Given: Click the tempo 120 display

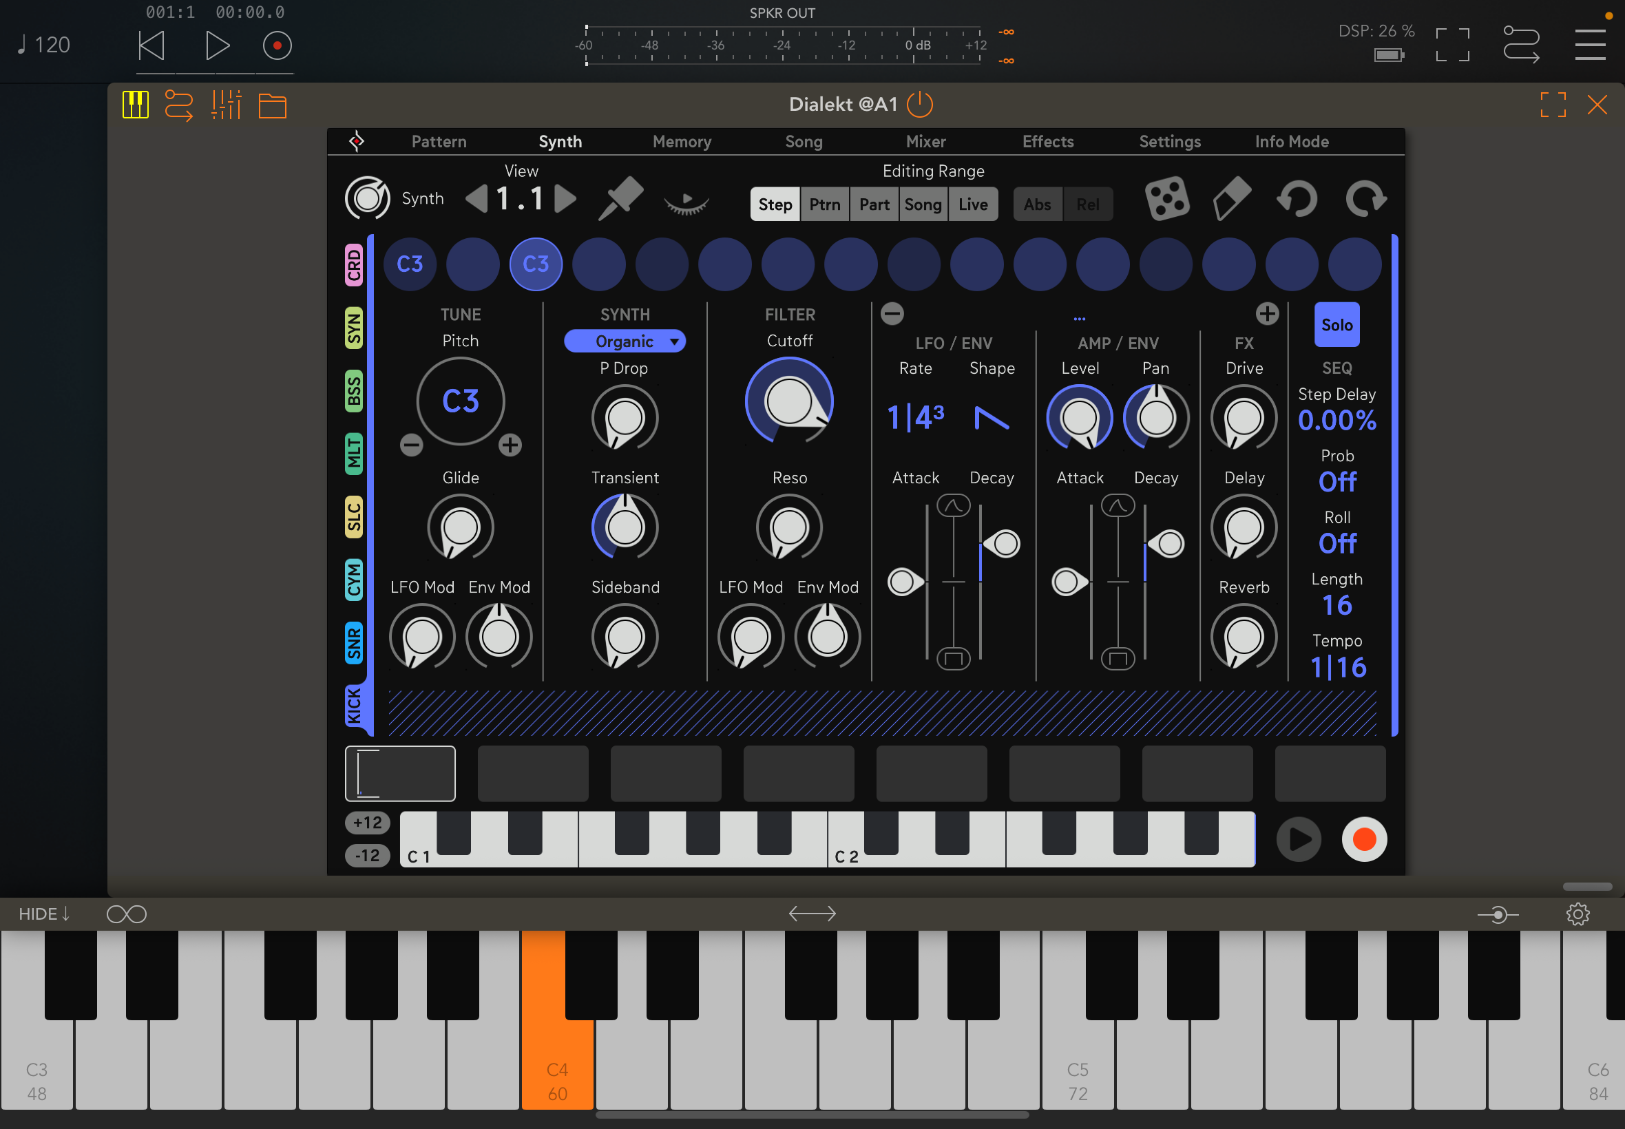Looking at the screenshot, I should (x=44, y=45).
